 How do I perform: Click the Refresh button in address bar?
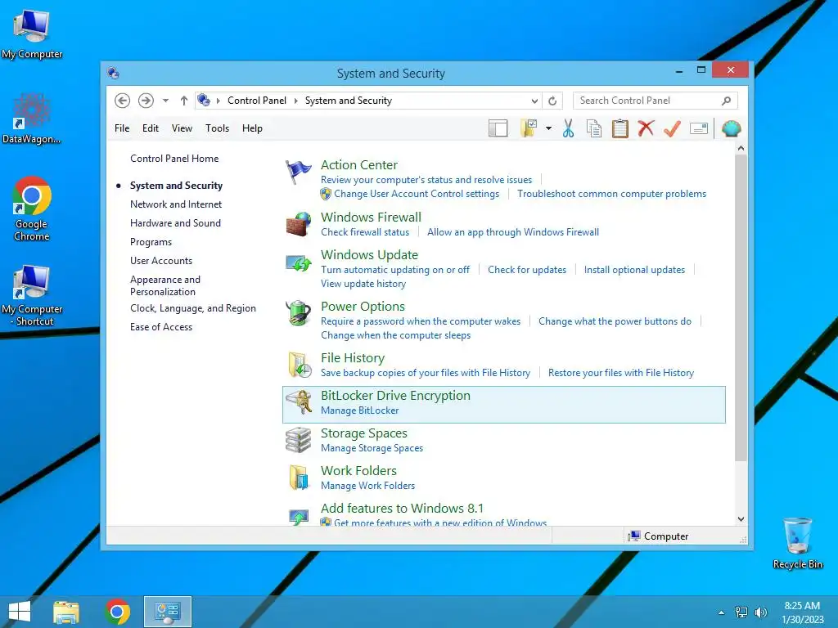[552, 101]
